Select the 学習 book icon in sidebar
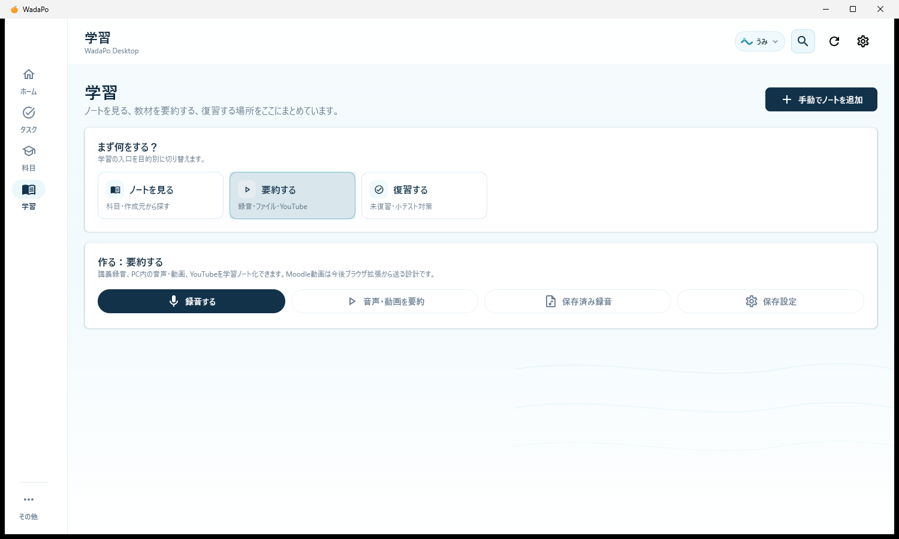Image resolution: width=899 pixels, height=539 pixels. click(29, 189)
